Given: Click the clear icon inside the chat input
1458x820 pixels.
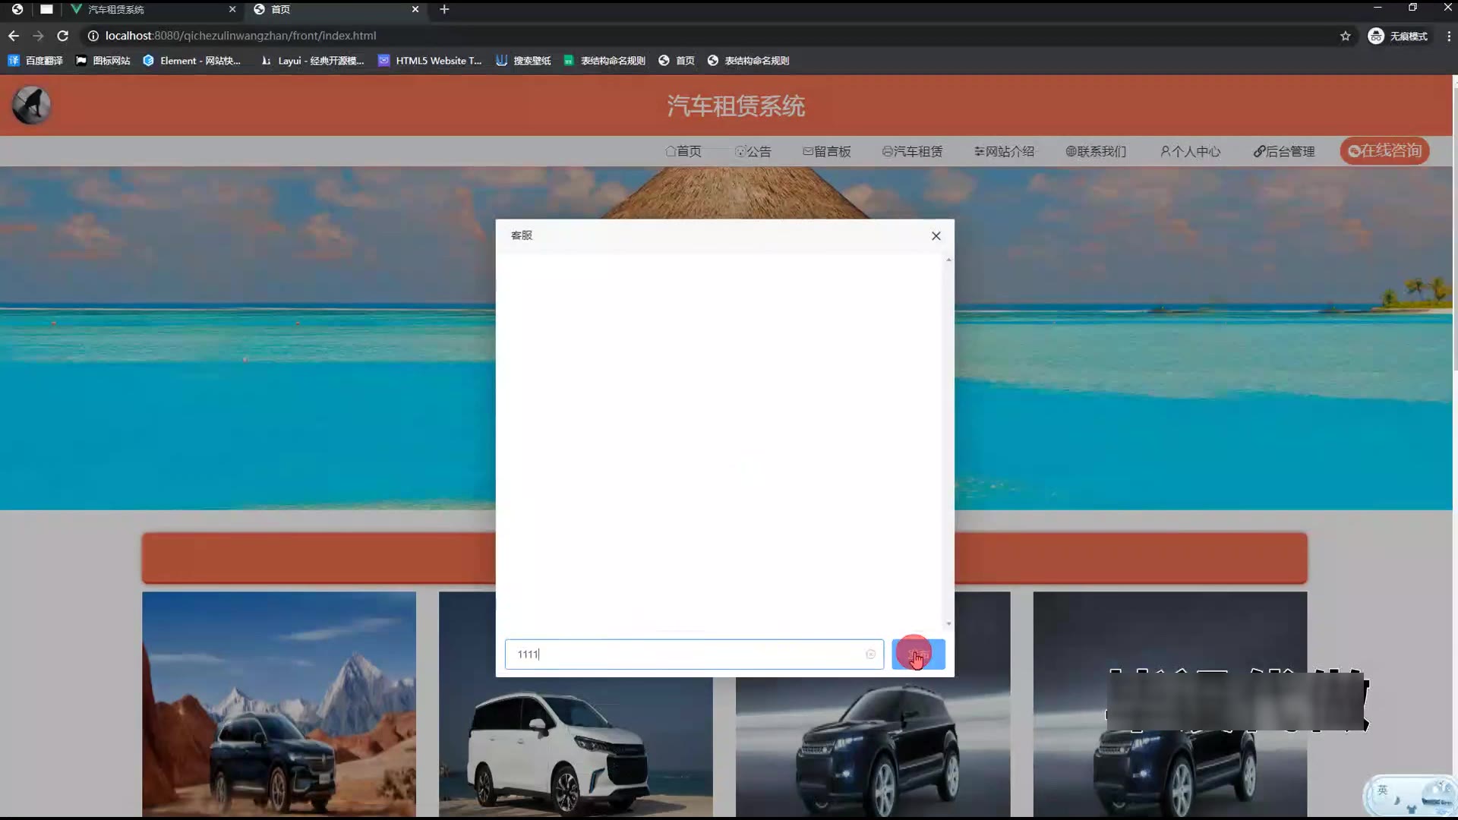Looking at the screenshot, I should pos(870,654).
